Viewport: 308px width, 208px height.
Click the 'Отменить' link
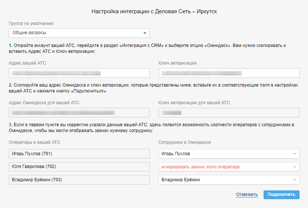(247, 194)
